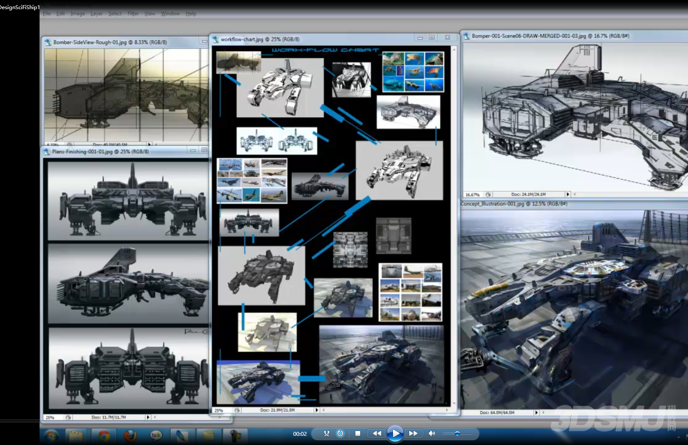This screenshot has height=445, width=688.
Task: Click status icon beside 25% in workflow-chart window
Action: (237, 410)
